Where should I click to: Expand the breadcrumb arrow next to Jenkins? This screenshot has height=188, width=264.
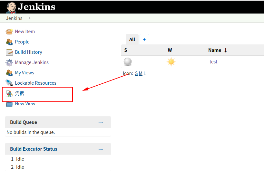(x=30, y=18)
